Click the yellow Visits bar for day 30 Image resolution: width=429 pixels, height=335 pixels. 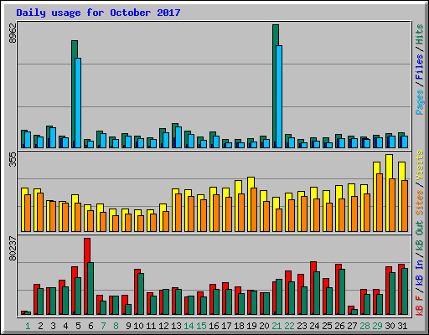(388, 193)
